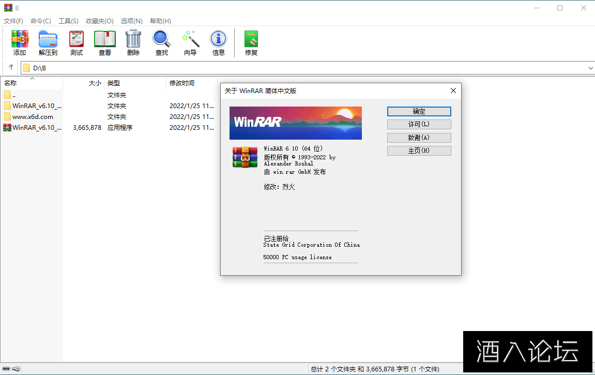This screenshot has width=595, height=375.
Task: Click the 'State Grid Corporation Of China' text
Action: [x=312, y=245]
